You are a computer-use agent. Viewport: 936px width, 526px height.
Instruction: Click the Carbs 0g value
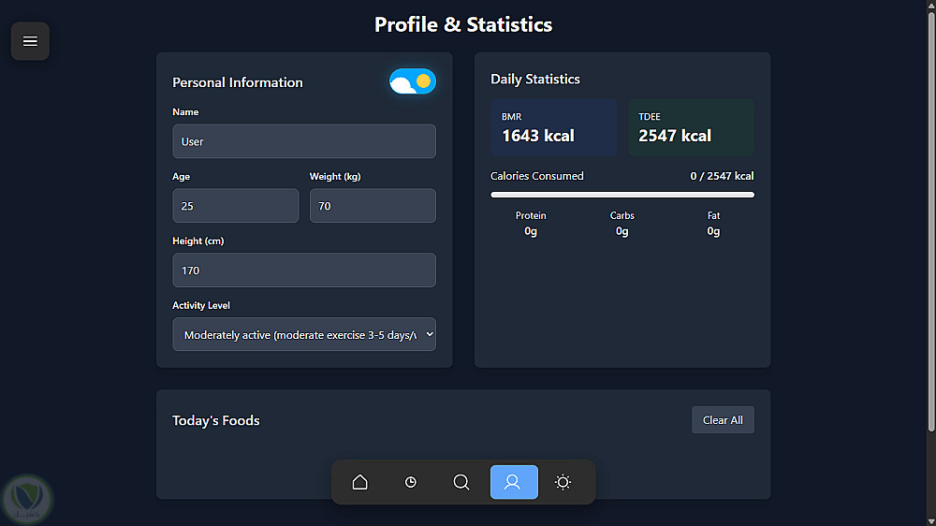coord(622,231)
